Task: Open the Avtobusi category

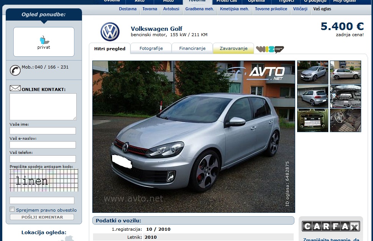Action: tap(171, 9)
